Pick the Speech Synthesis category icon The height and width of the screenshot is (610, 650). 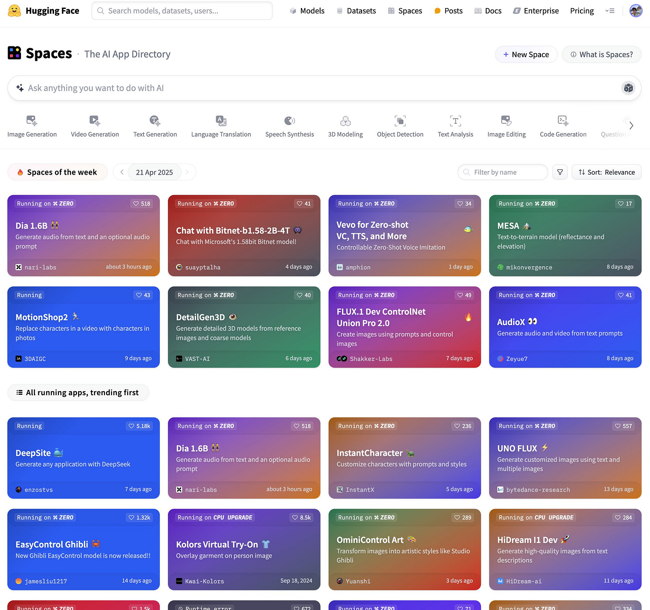[290, 121]
